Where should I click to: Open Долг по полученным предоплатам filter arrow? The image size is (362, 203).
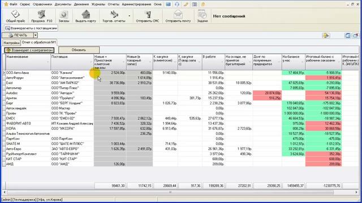point(279,62)
